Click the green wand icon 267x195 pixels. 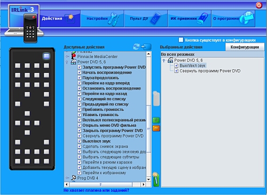pyautogui.click(x=156, y=179)
